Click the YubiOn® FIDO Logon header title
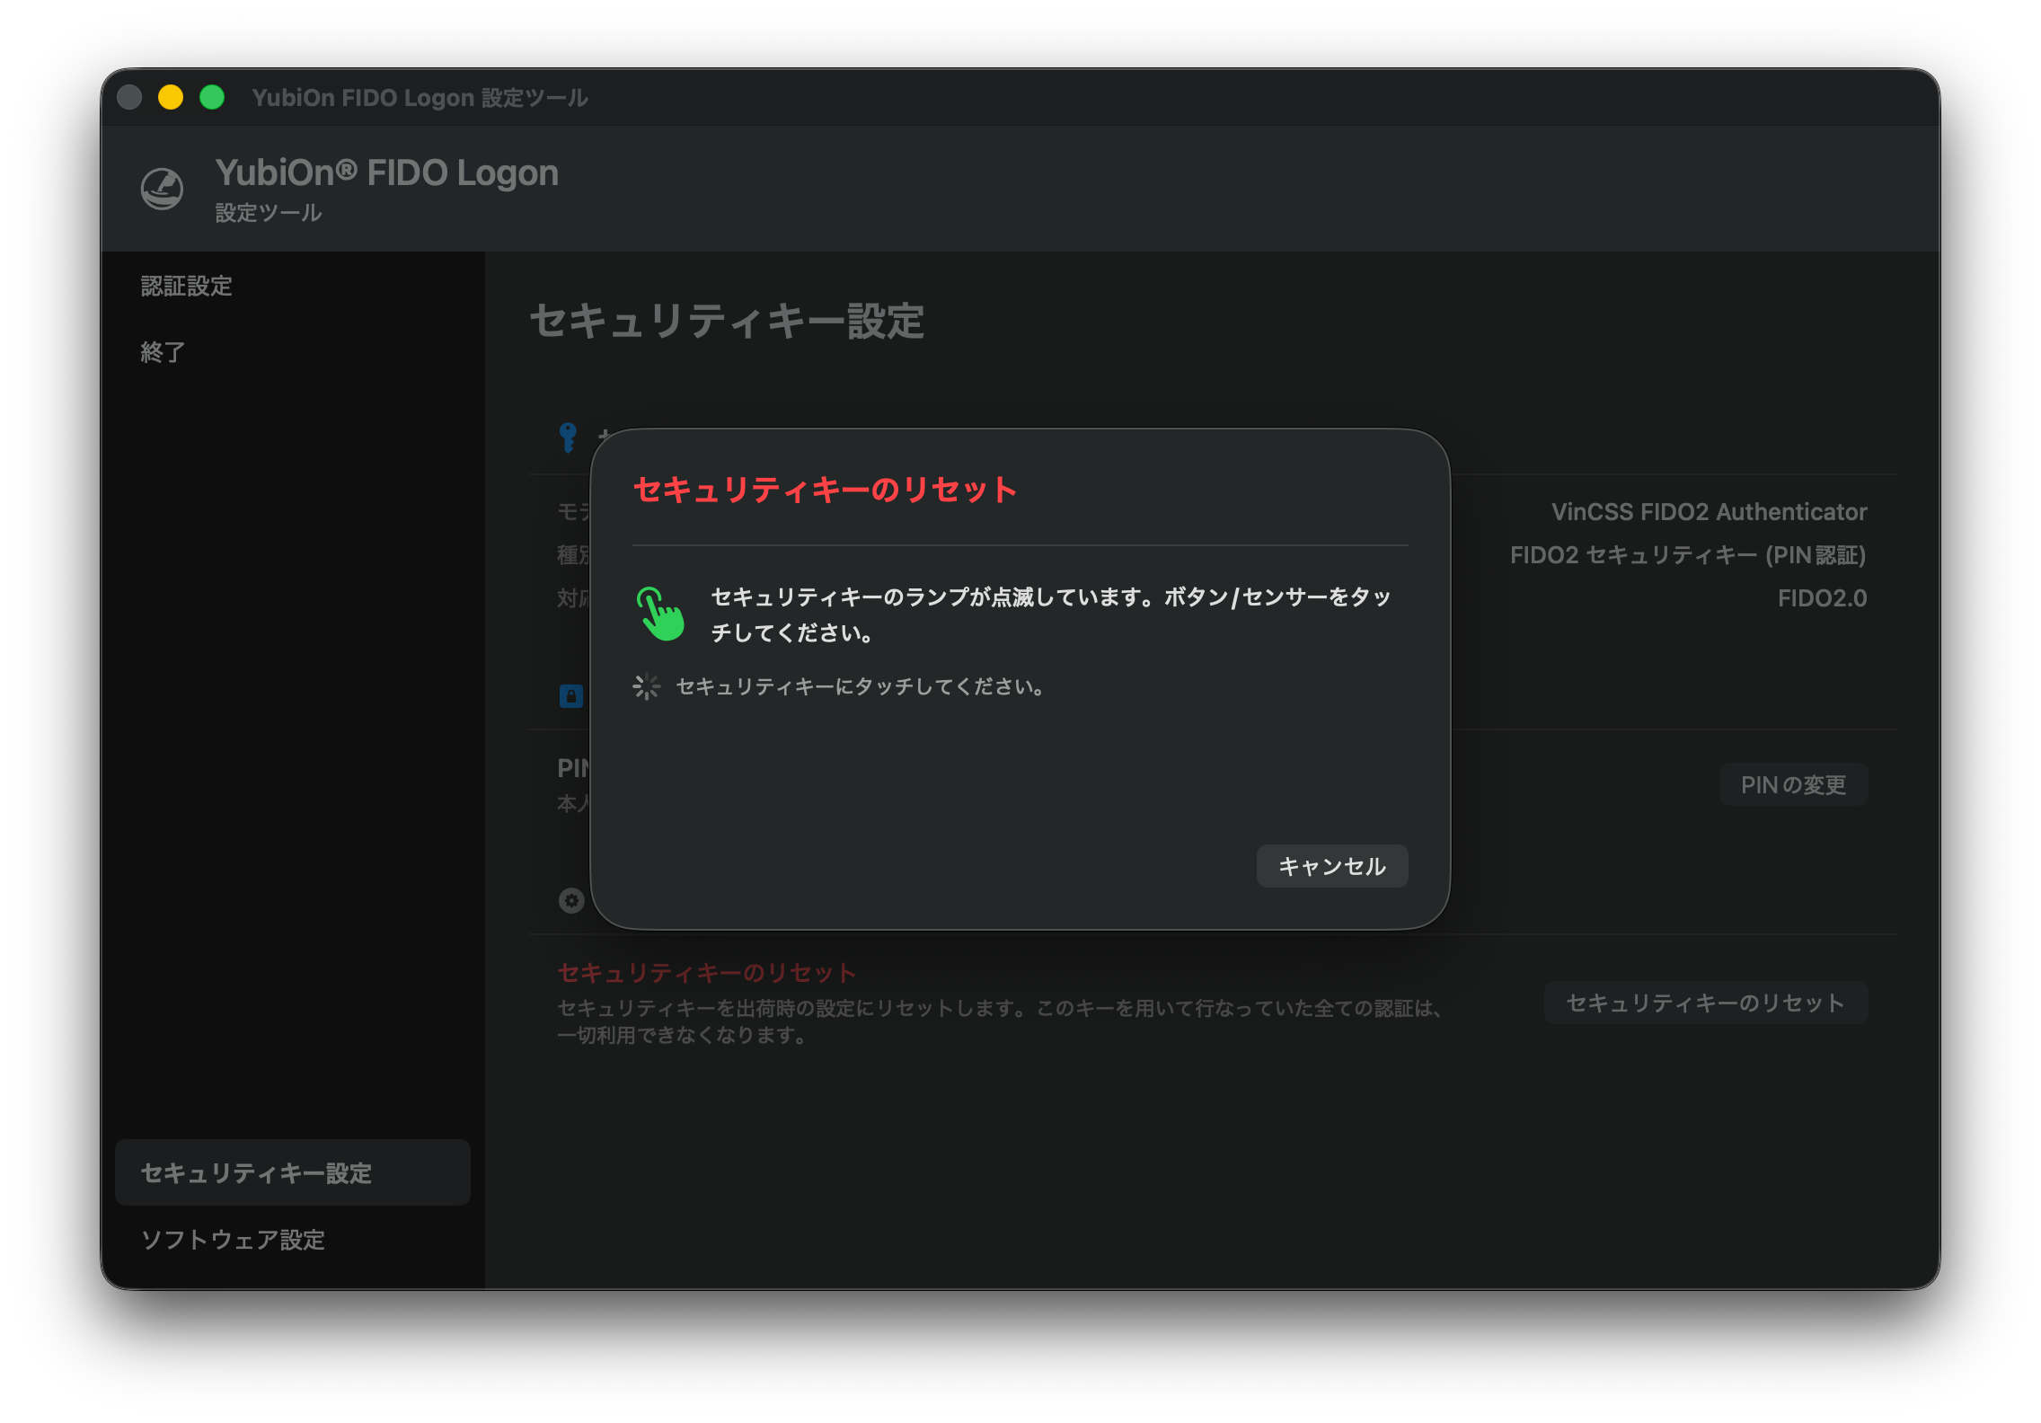This screenshot has width=2041, height=1423. [386, 172]
